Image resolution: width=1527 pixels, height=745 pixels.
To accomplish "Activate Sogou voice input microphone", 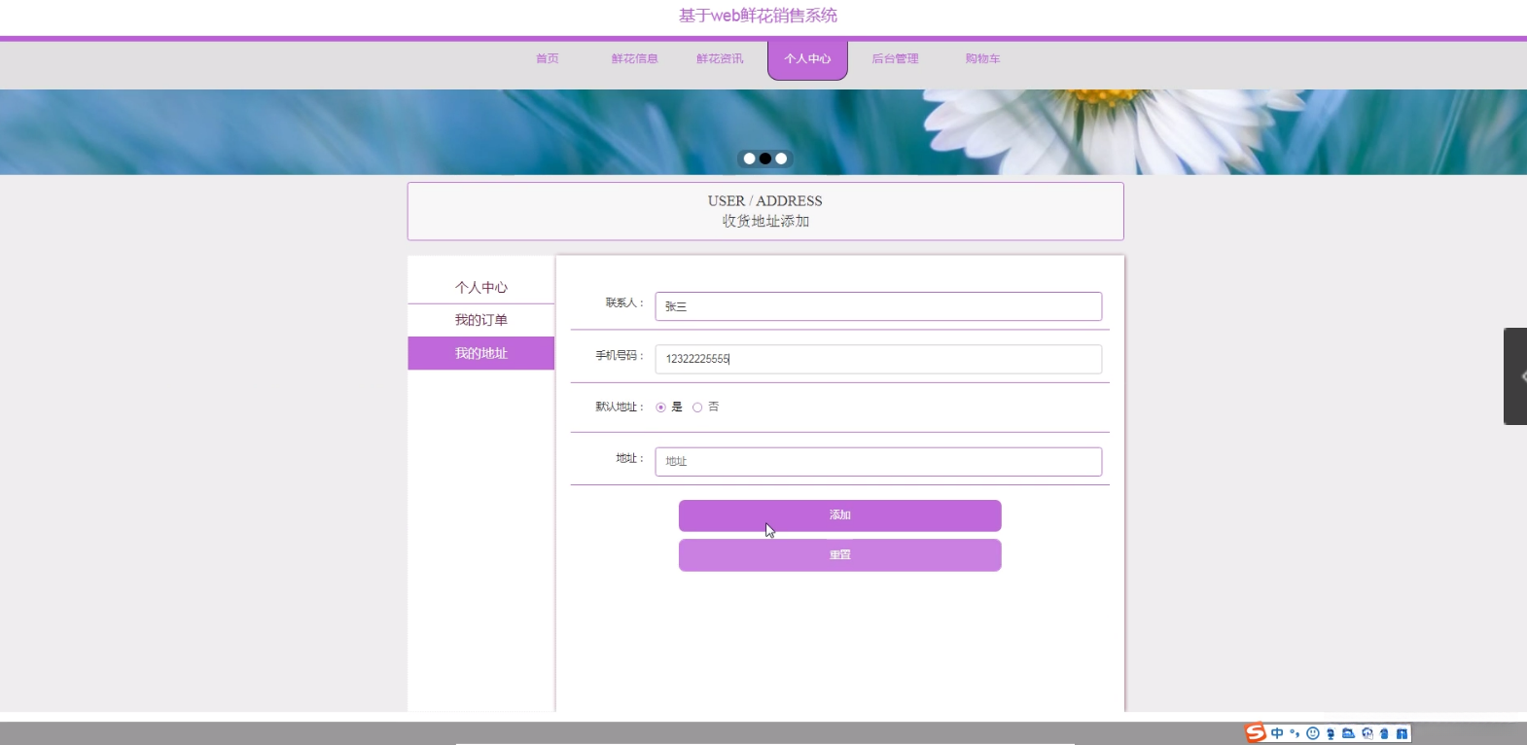I will [1331, 733].
